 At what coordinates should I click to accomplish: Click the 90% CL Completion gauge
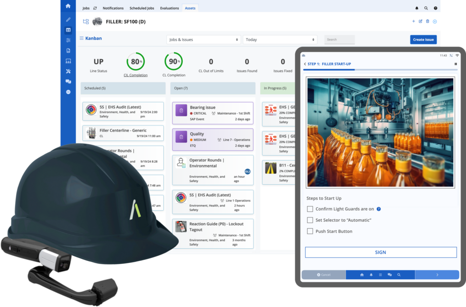(x=173, y=61)
